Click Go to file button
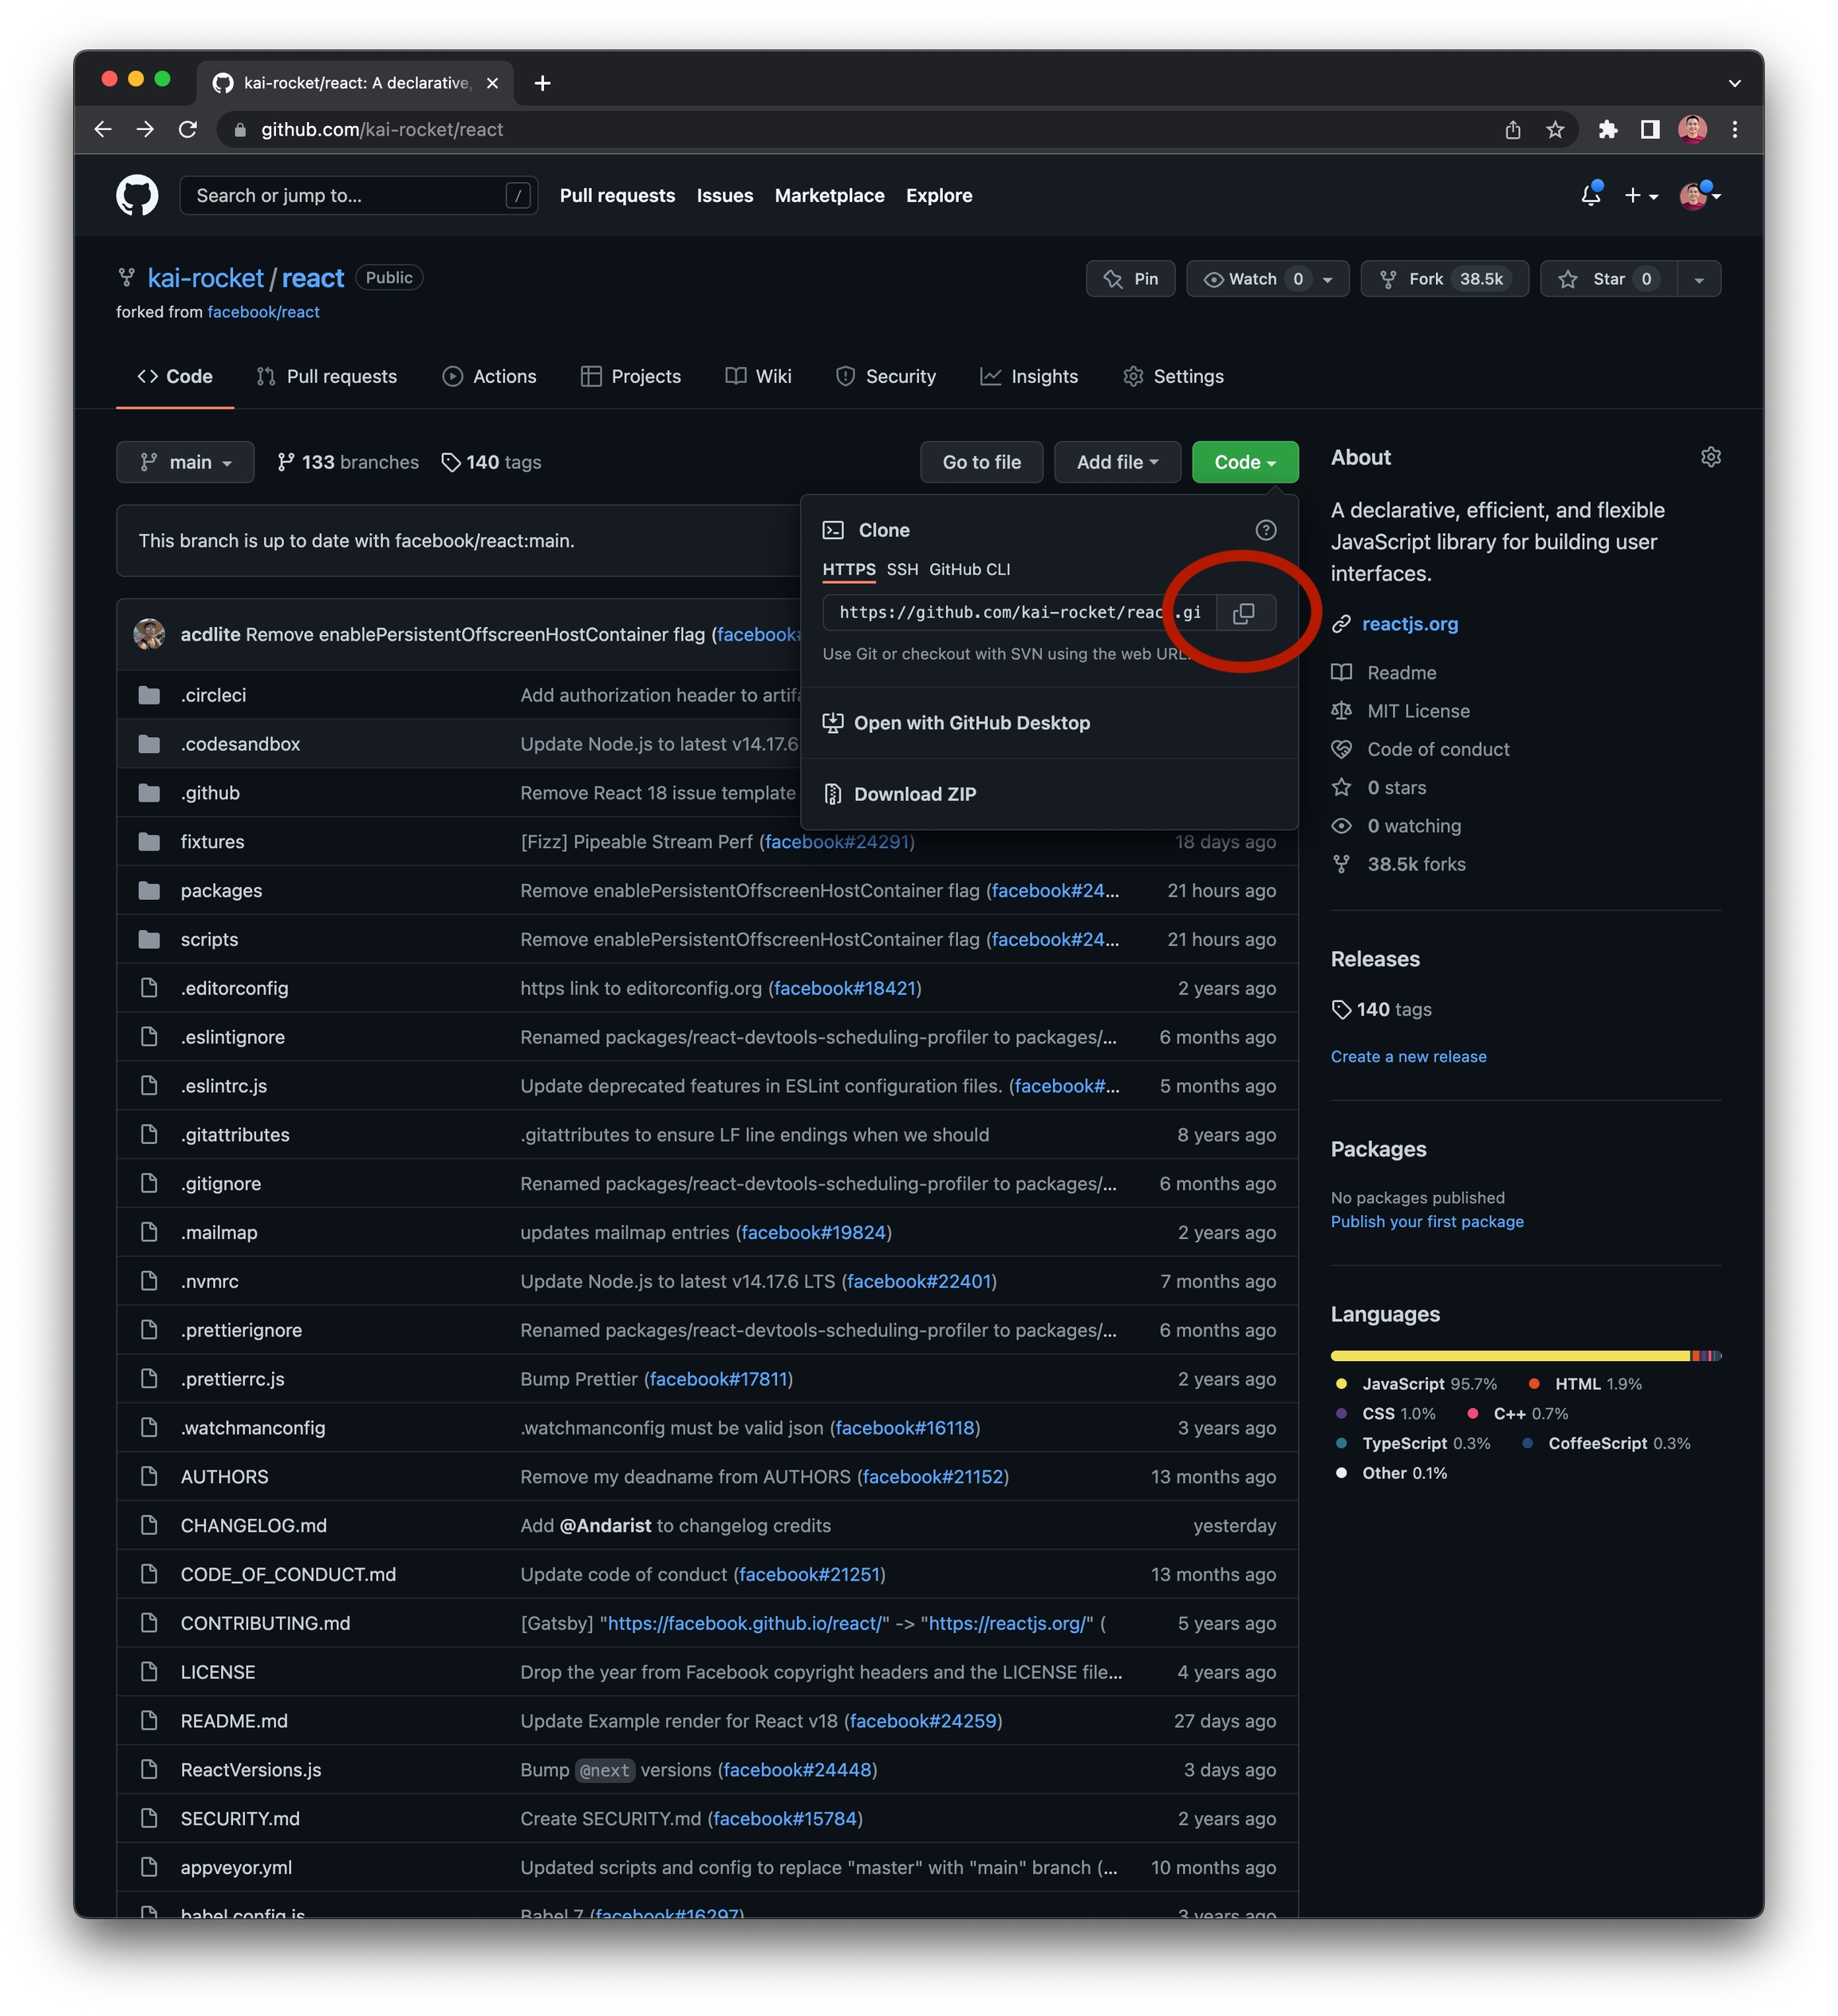 click(981, 462)
